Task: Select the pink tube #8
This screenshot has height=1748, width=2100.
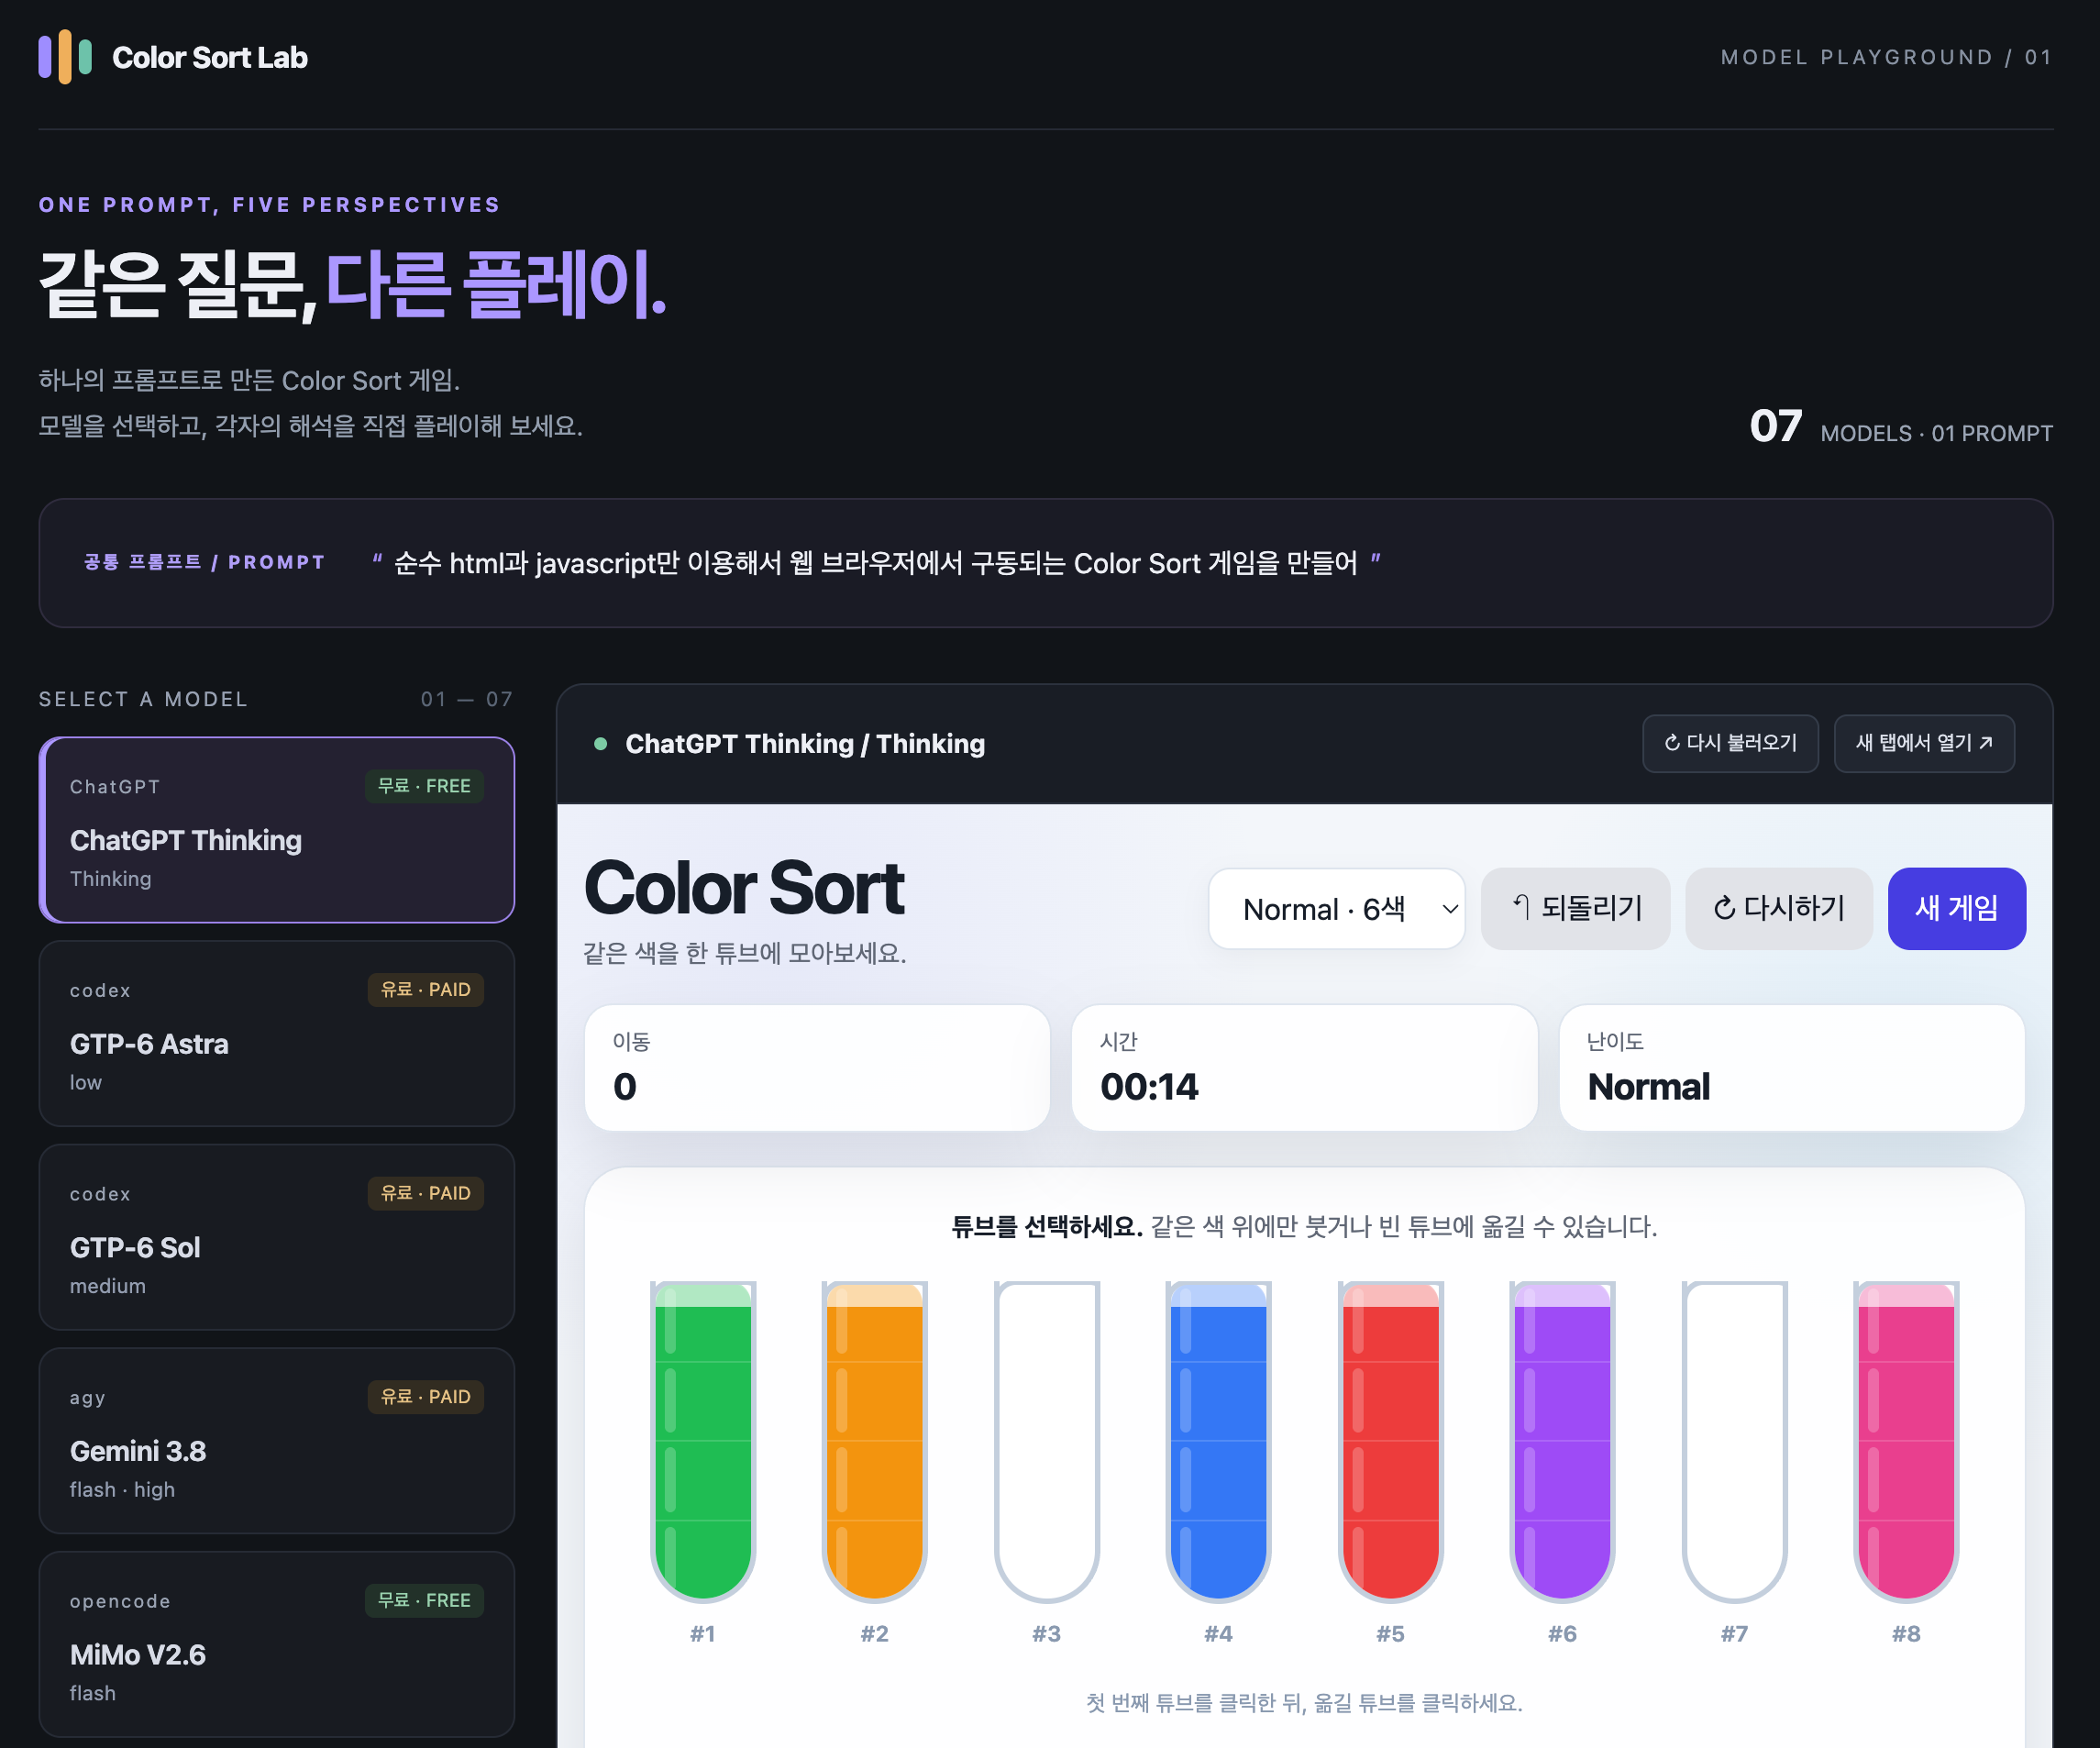Action: pos(1906,1441)
